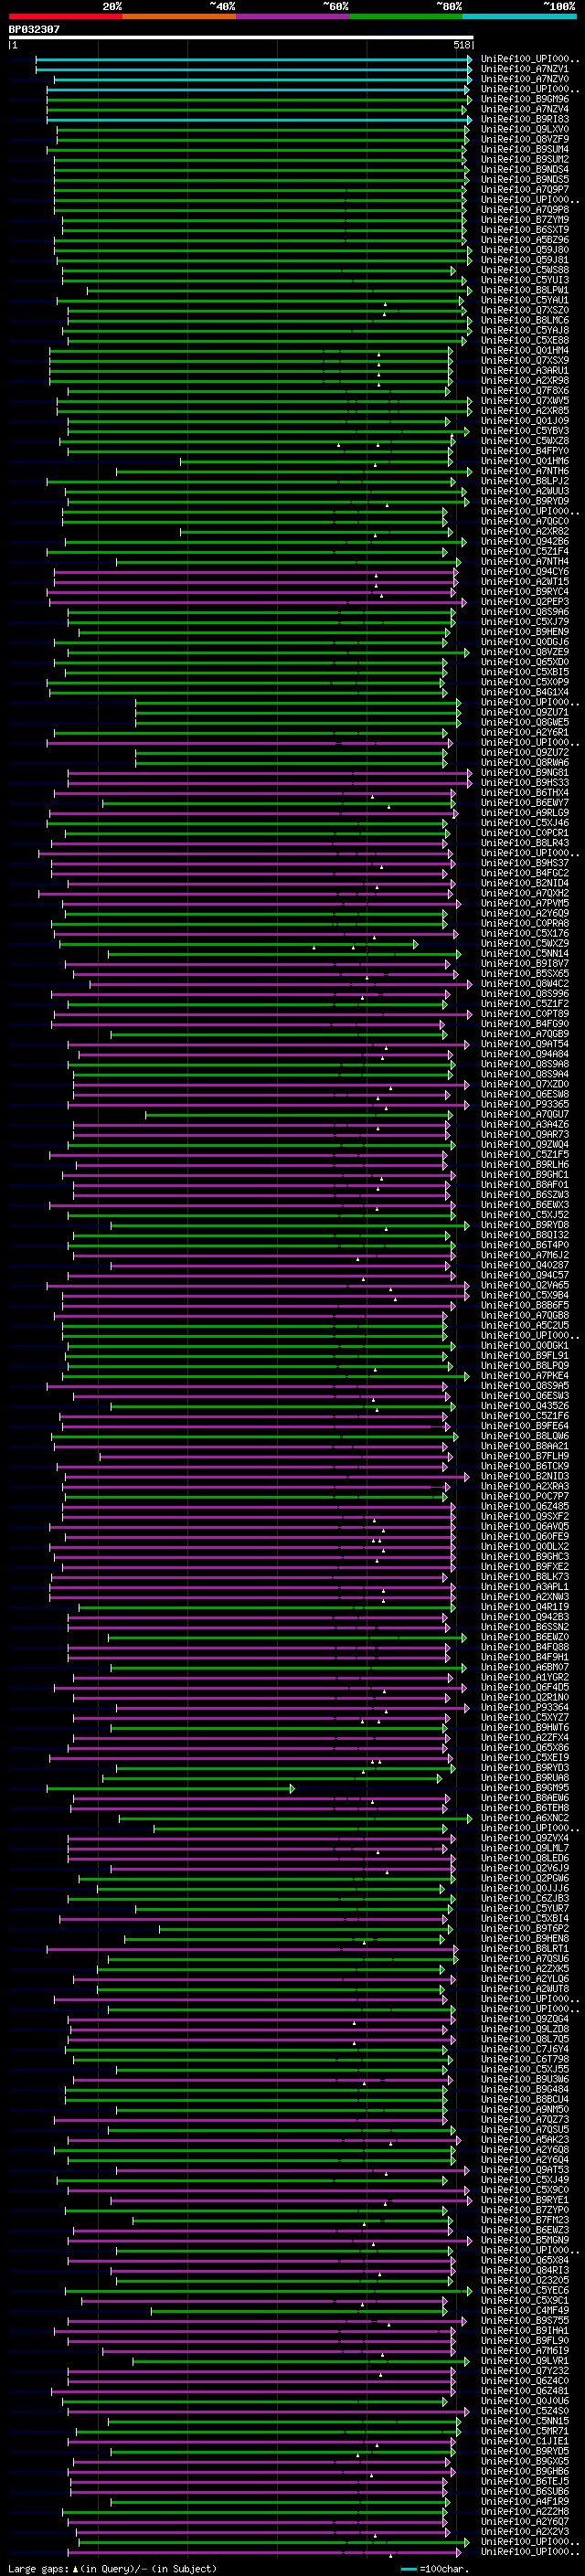This screenshot has width=585, height=2576.
Task: Select the BP032307 query label
Action: click(x=34, y=29)
